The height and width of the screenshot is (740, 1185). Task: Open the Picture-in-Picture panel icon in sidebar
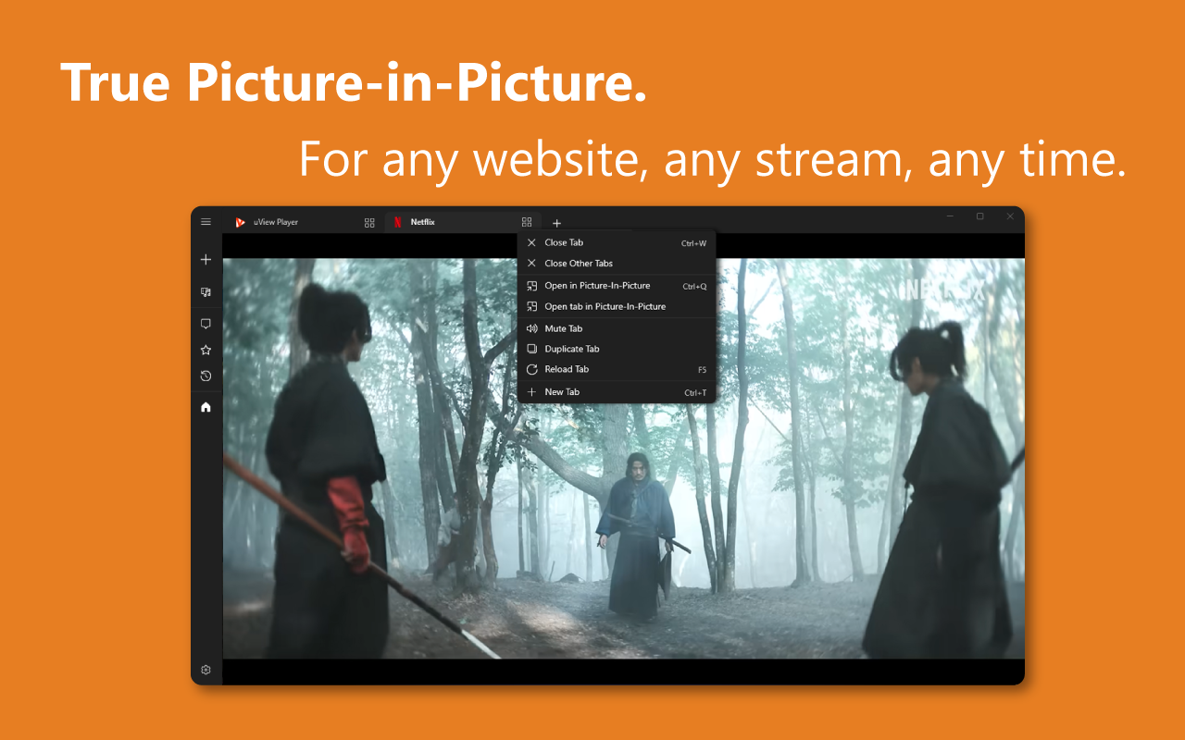[206, 291]
